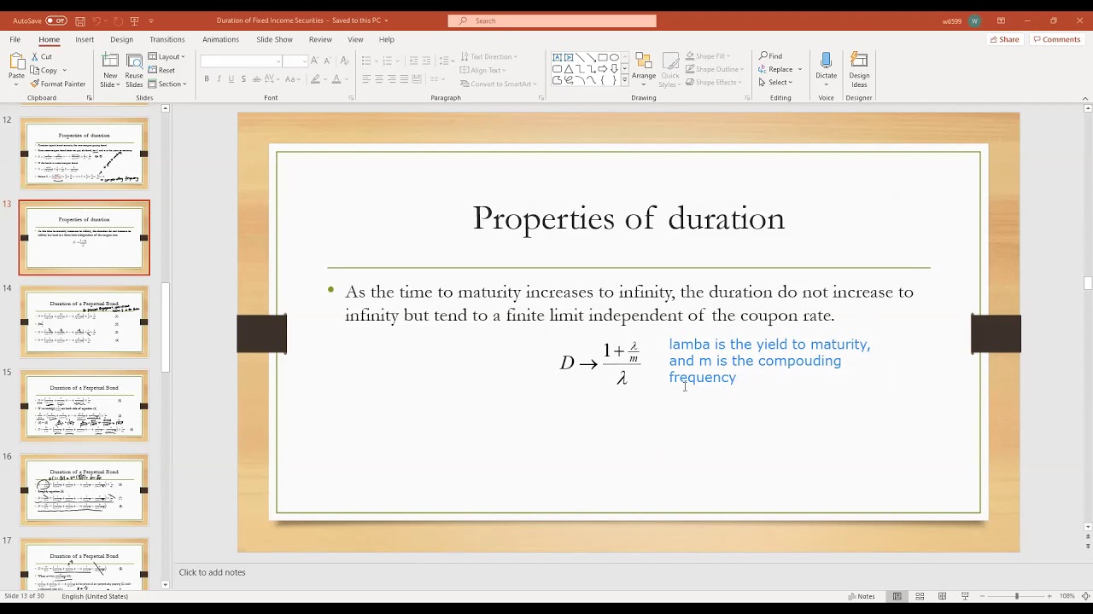This screenshot has height=614, width=1093.
Task: Click the align left icon
Action: (366, 79)
